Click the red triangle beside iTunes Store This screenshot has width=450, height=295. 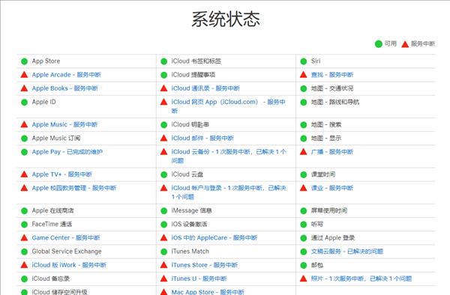coord(163,265)
